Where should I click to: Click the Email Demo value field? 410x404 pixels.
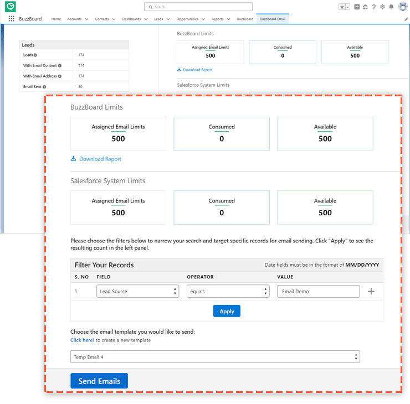pos(318,291)
